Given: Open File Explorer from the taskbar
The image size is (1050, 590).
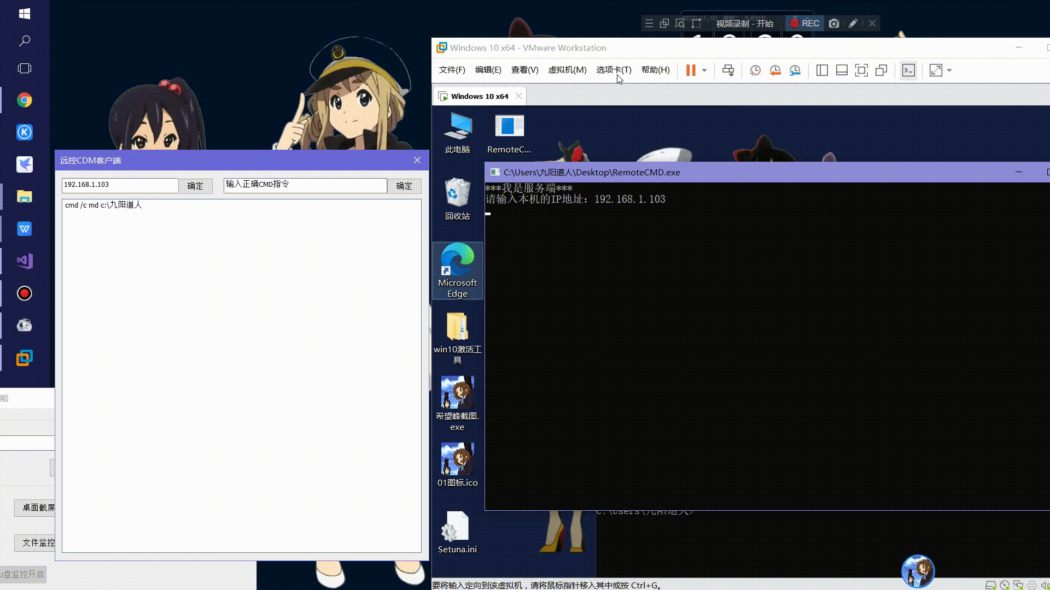Looking at the screenshot, I should 25,197.
